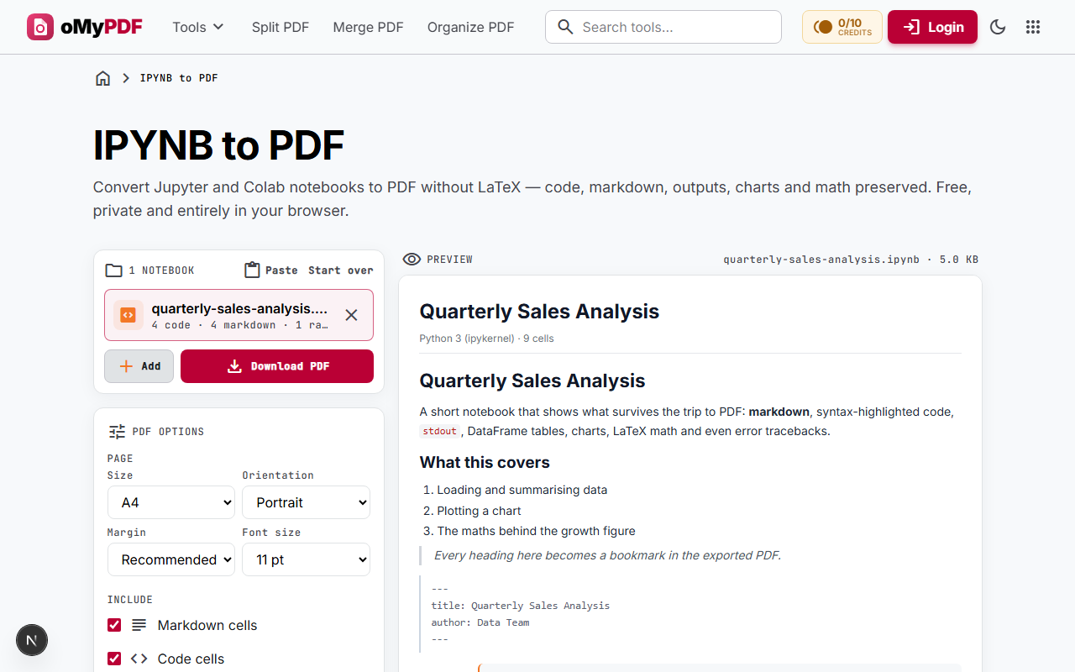Click the 'What this covers' heading
Screen dimensions: 1075x672
[x=485, y=462]
